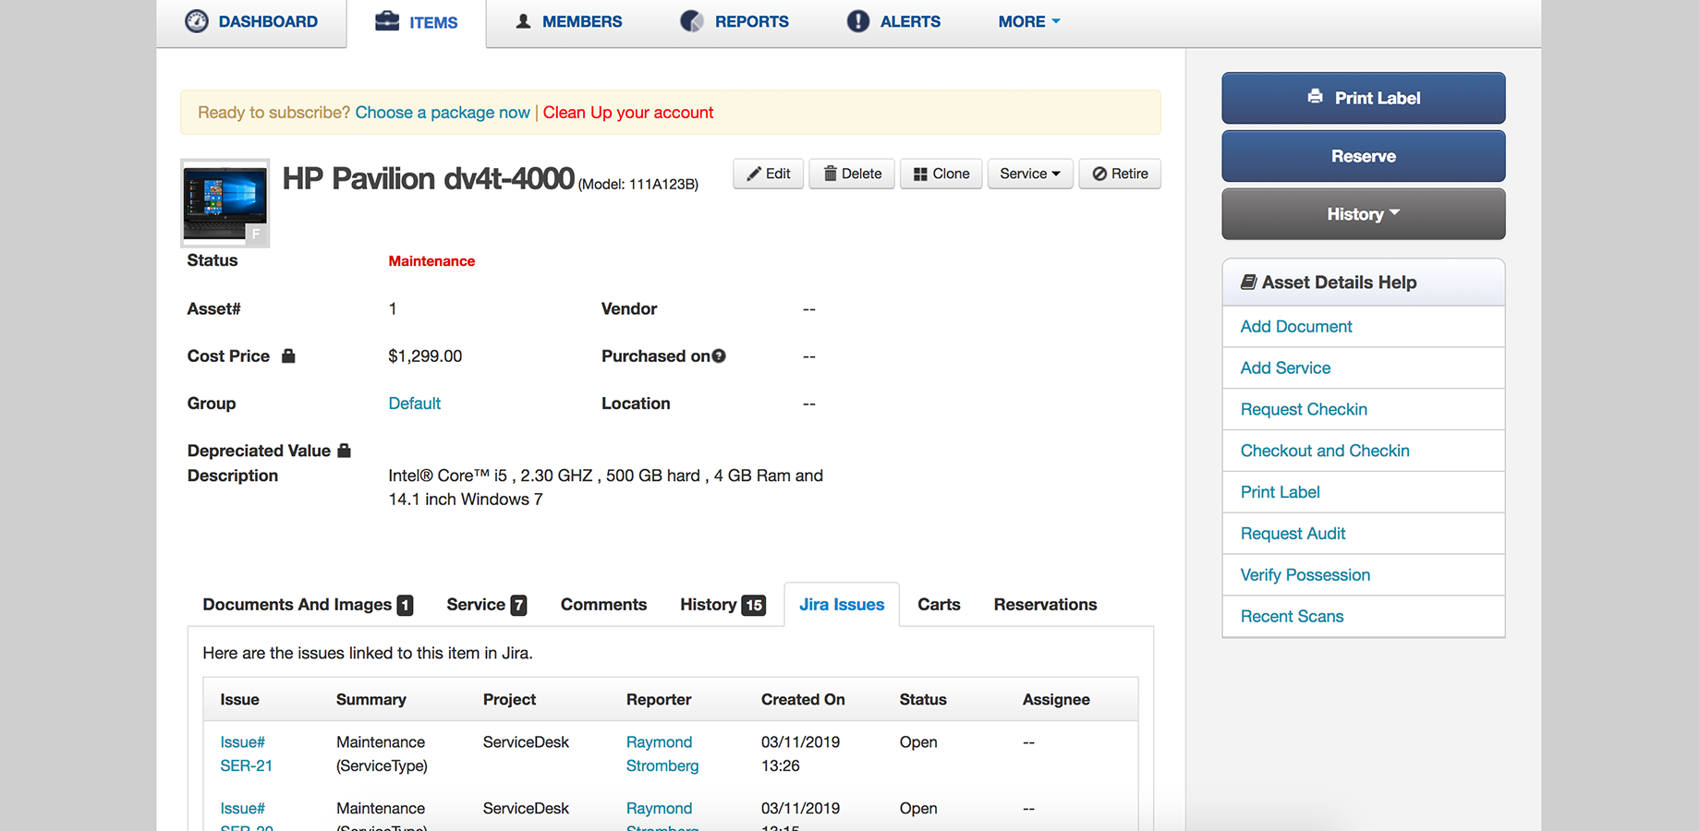The height and width of the screenshot is (831, 1700).
Task: Click the Items briefcase icon
Action: click(x=387, y=21)
